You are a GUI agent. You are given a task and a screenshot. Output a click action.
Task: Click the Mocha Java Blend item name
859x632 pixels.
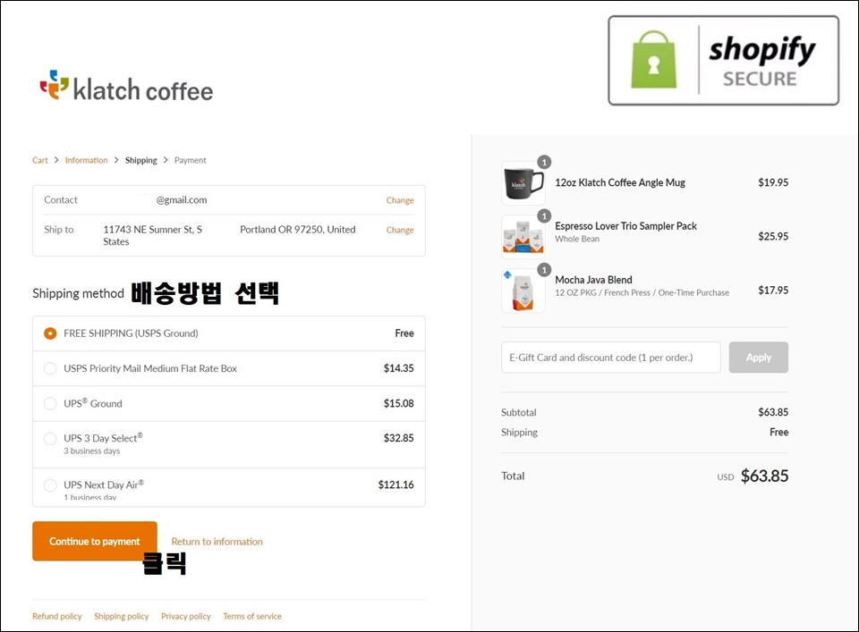(x=593, y=280)
